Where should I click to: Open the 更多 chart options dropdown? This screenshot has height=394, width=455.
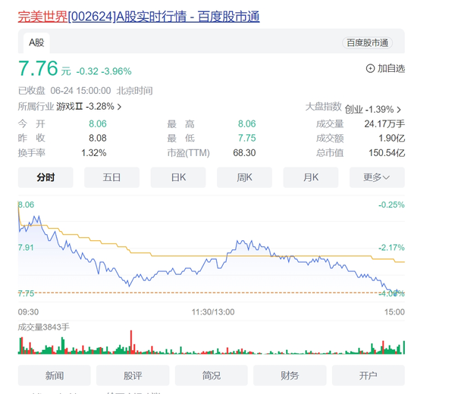[x=377, y=177]
